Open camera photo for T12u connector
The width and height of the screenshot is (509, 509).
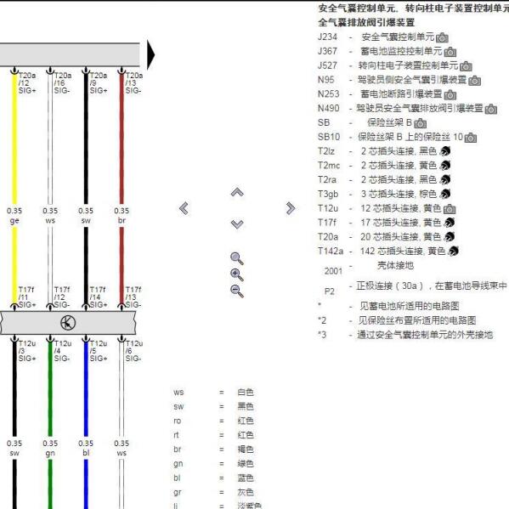tap(450, 209)
